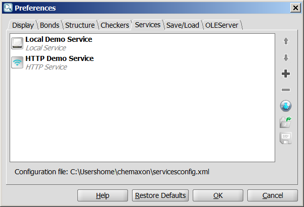
Task: Switch to the Display tab
Action: point(23,25)
